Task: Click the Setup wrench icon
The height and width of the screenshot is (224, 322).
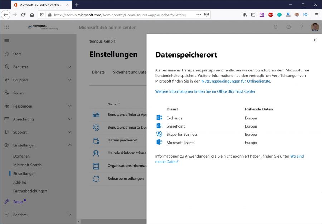Action: pyautogui.click(x=6, y=201)
